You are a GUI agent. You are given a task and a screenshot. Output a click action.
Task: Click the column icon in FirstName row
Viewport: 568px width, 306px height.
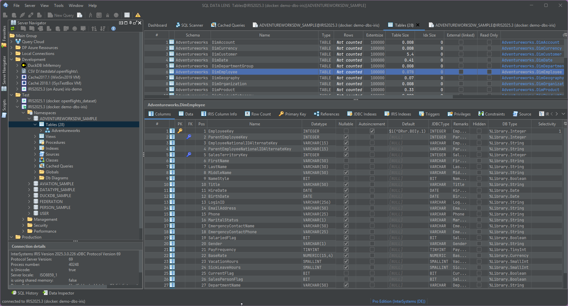point(172,161)
